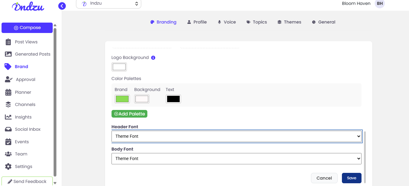The width and height of the screenshot is (409, 186).
Task: Click the BH user avatar
Action: pos(380,4)
